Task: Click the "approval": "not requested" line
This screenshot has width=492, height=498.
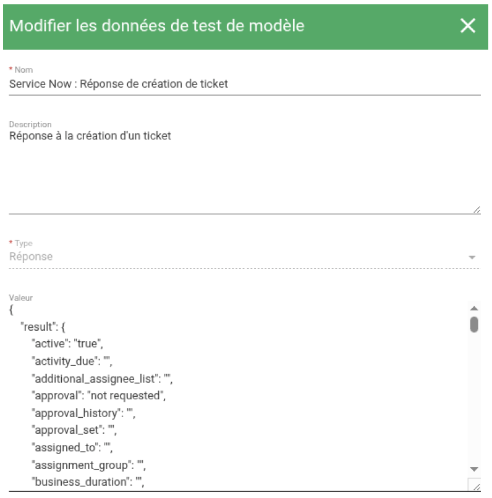Action: pos(98,396)
